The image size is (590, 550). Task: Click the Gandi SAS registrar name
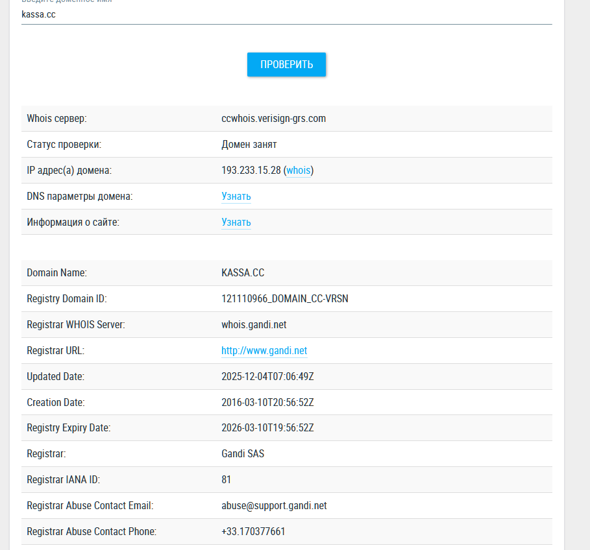(243, 454)
